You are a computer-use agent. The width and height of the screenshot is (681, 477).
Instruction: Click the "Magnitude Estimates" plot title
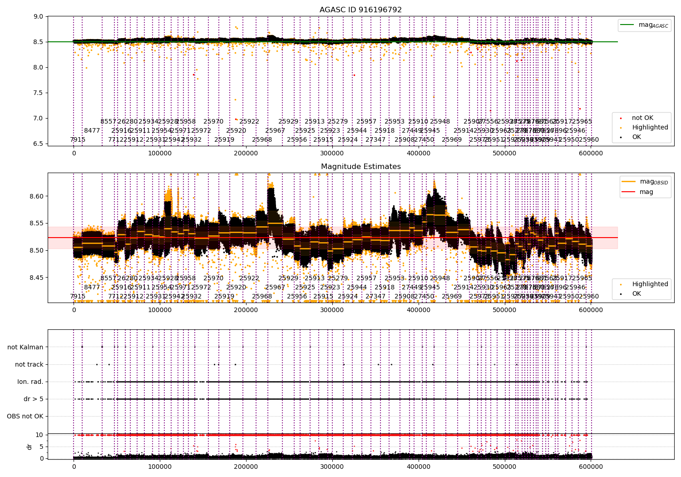coord(360,167)
